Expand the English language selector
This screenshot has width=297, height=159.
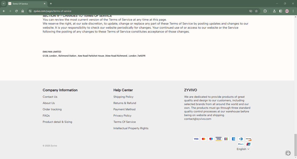pyautogui.click(x=243, y=149)
